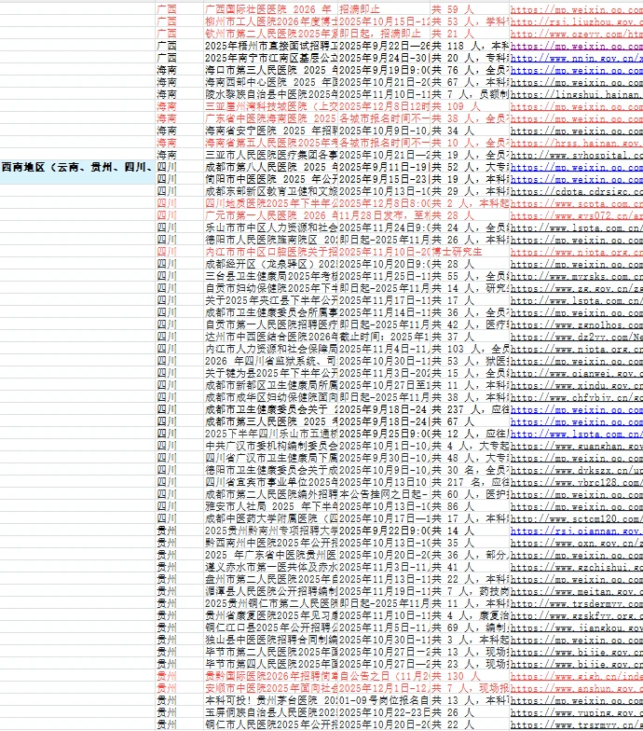Viewport: 643px width, 731px height.
Task: Select the 共 130 人 headcount cell
Action: [470, 676]
